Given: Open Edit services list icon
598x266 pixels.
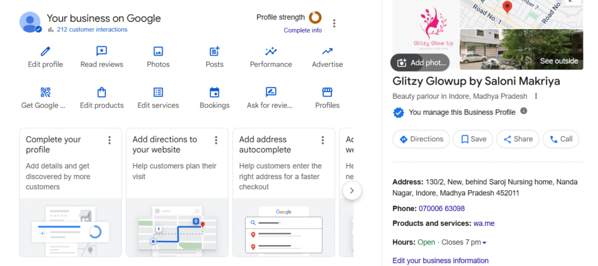Looking at the screenshot, I should (158, 92).
